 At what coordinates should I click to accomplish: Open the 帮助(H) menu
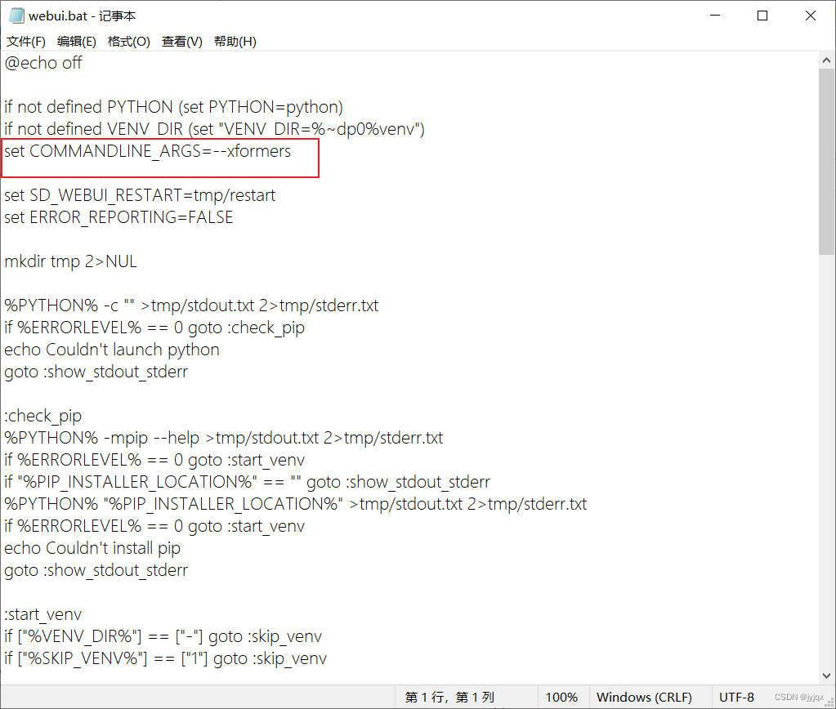pyautogui.click(x=235, y=42)
